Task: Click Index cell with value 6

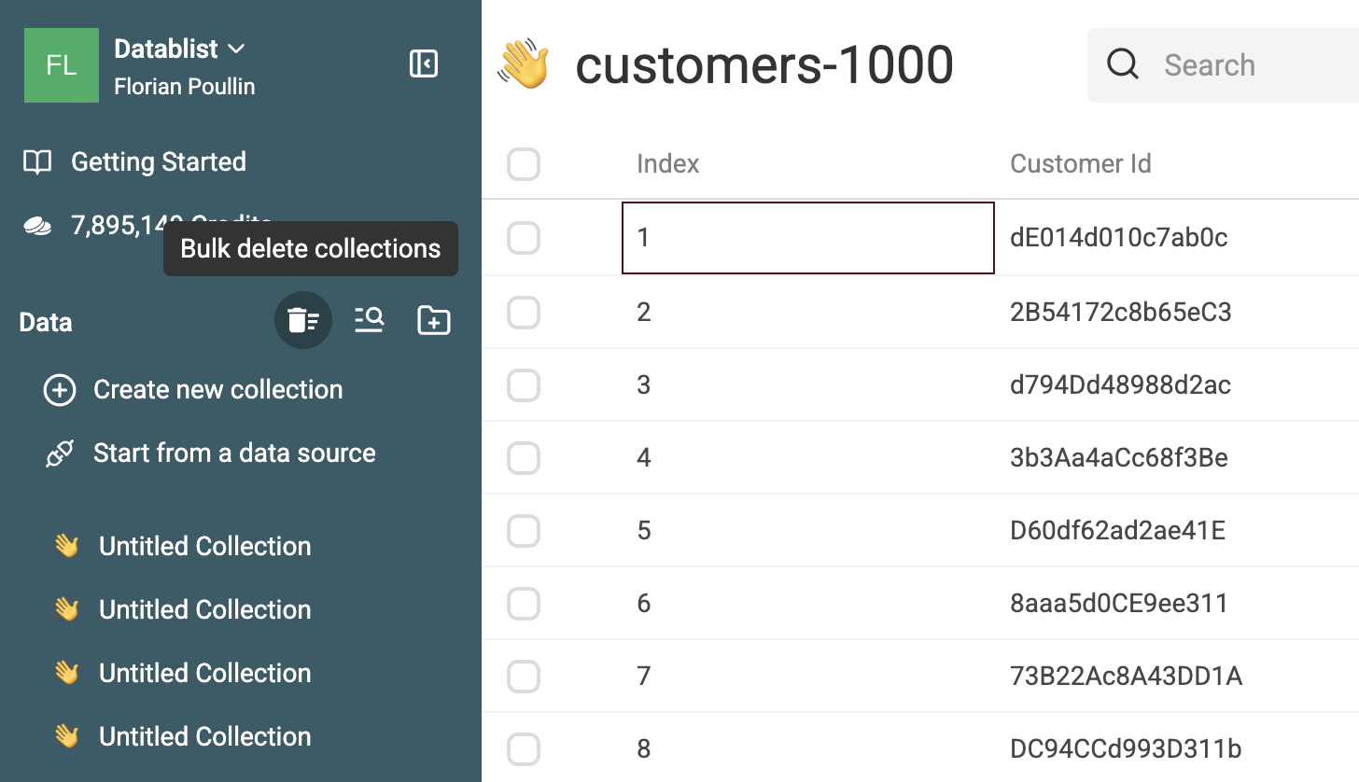Action: (808, 603)
